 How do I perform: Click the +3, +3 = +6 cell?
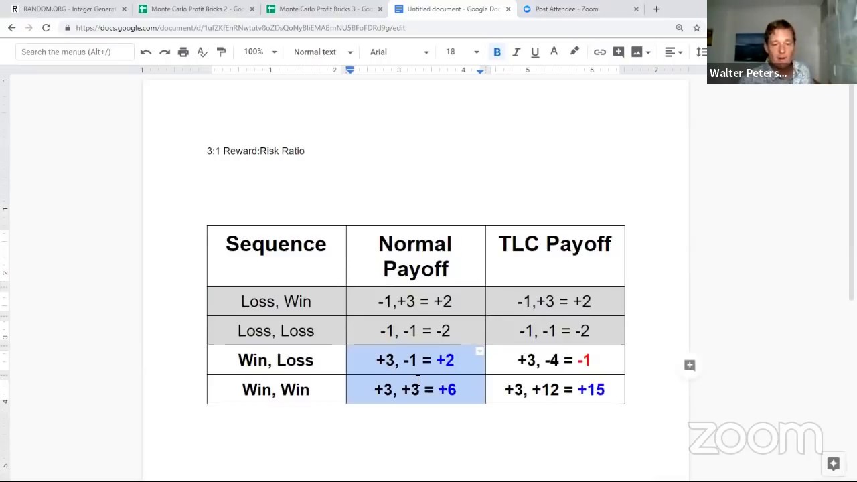click(416, 390)
